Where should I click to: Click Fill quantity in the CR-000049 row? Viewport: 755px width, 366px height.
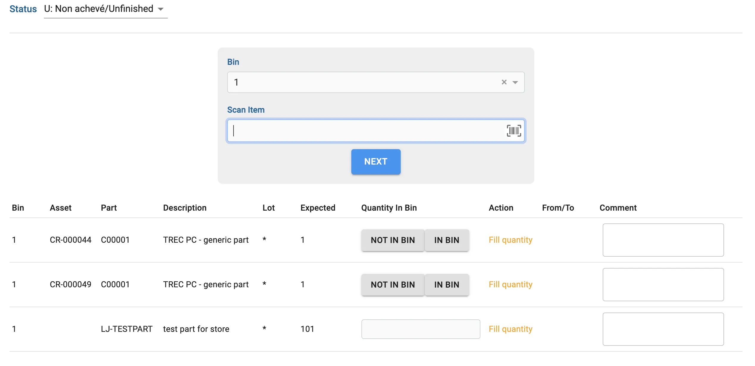click(x=510, y=285)
